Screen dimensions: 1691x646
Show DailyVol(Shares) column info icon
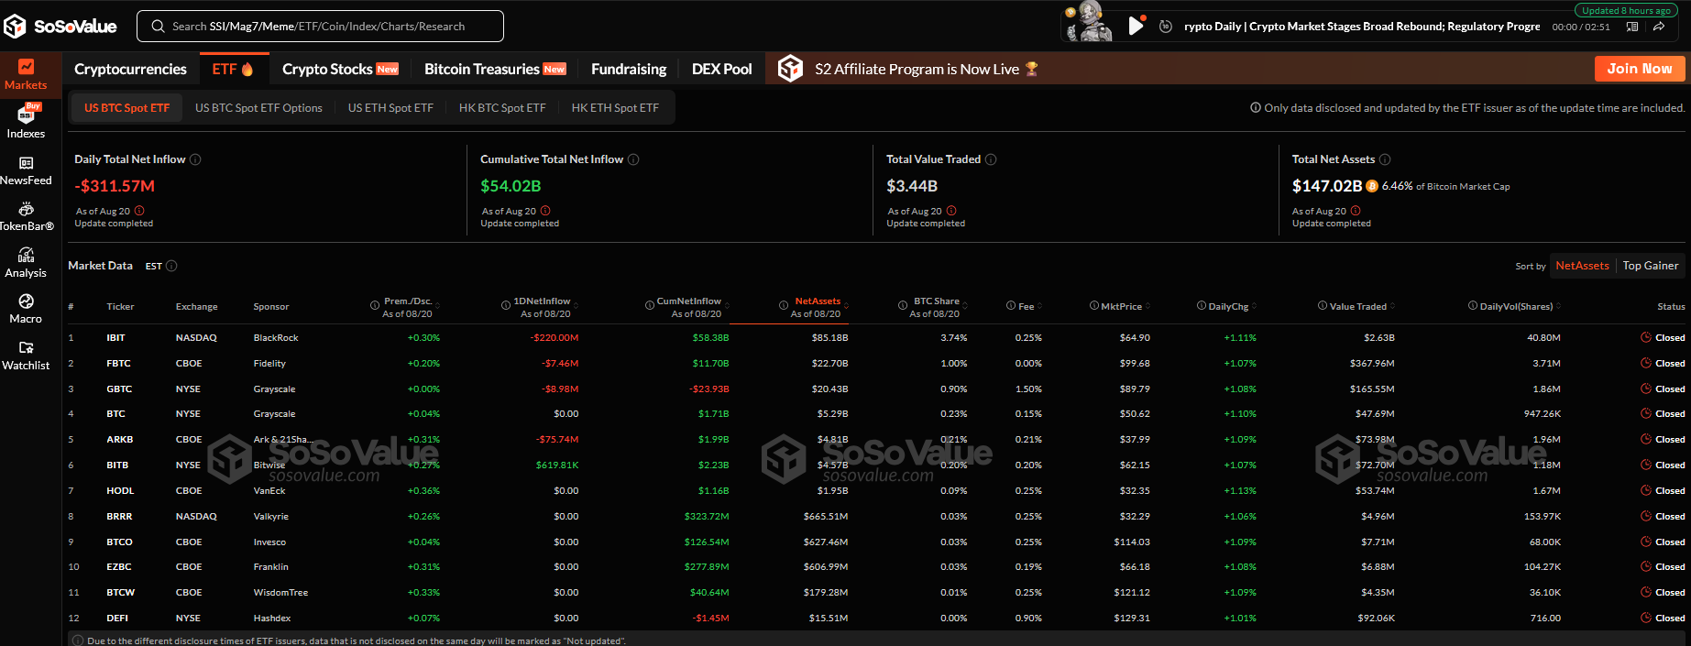point(1473,306)
